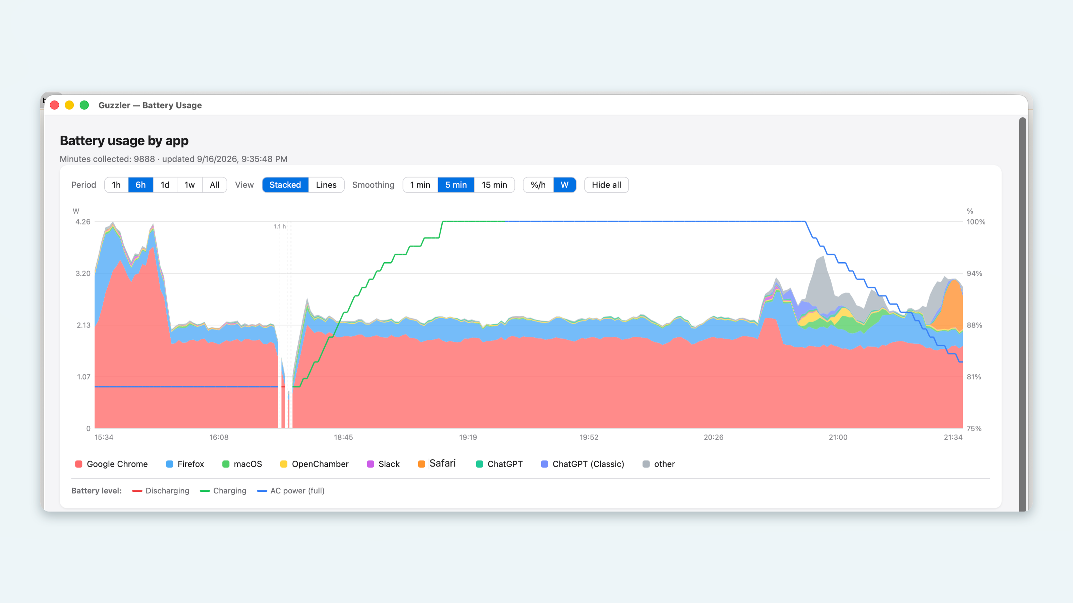Minimize the Guzzler window

point(69,105)
